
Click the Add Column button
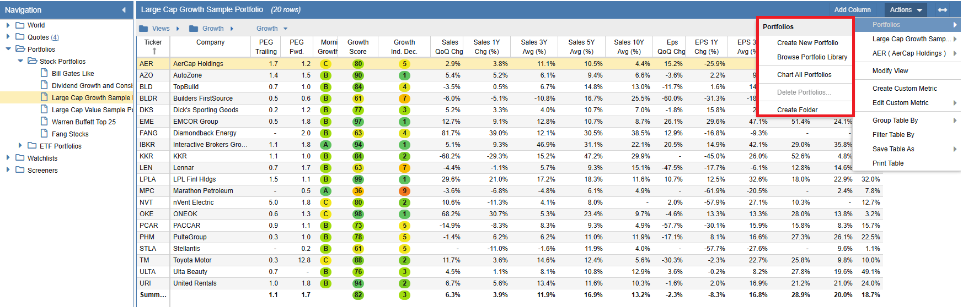[x=852, y=10]
